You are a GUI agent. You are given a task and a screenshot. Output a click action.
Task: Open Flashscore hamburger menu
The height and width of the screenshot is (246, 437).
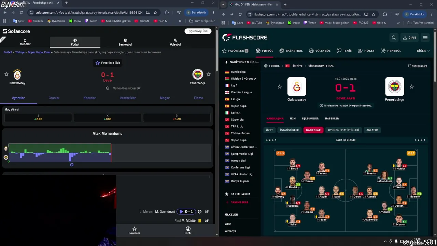425,38
